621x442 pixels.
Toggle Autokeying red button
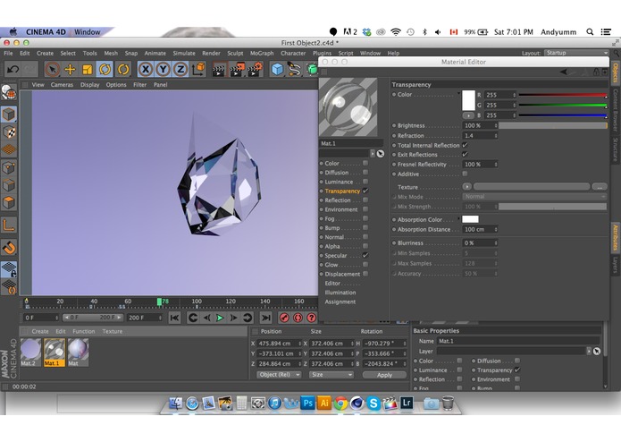tap(298, 318)
